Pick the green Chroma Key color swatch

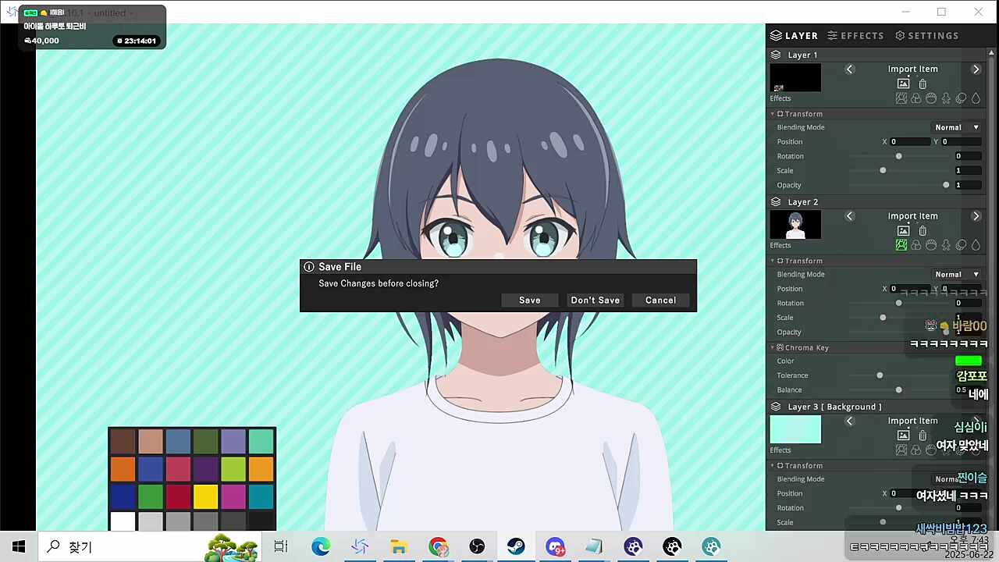(969, 361)
